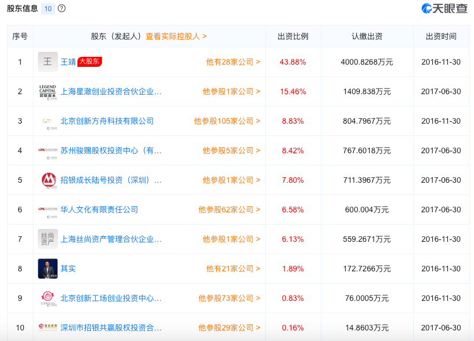Click the 北京创新工场 pink logo

48,299
